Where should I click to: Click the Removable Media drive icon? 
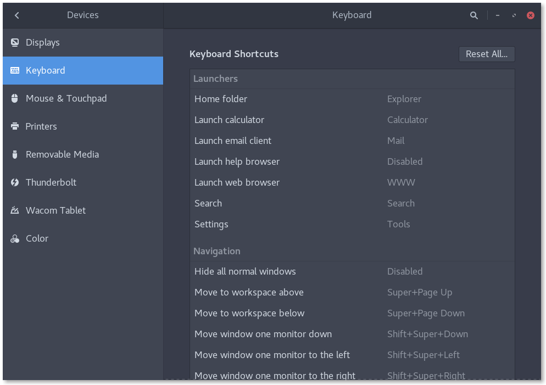(15, 154)
